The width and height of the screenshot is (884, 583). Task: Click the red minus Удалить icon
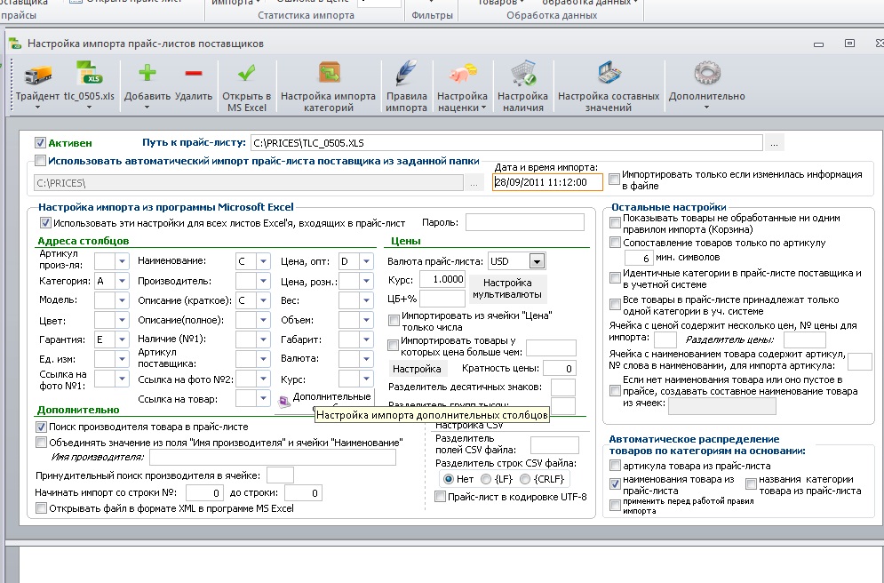coord(194,73)
